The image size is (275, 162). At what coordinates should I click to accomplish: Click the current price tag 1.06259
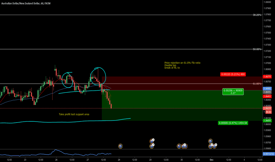267,108
